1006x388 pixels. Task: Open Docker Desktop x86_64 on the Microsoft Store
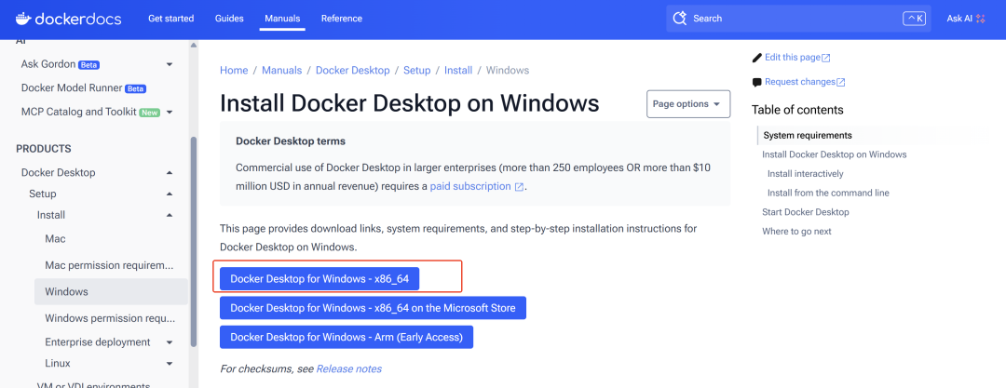(x=373, y=308)
